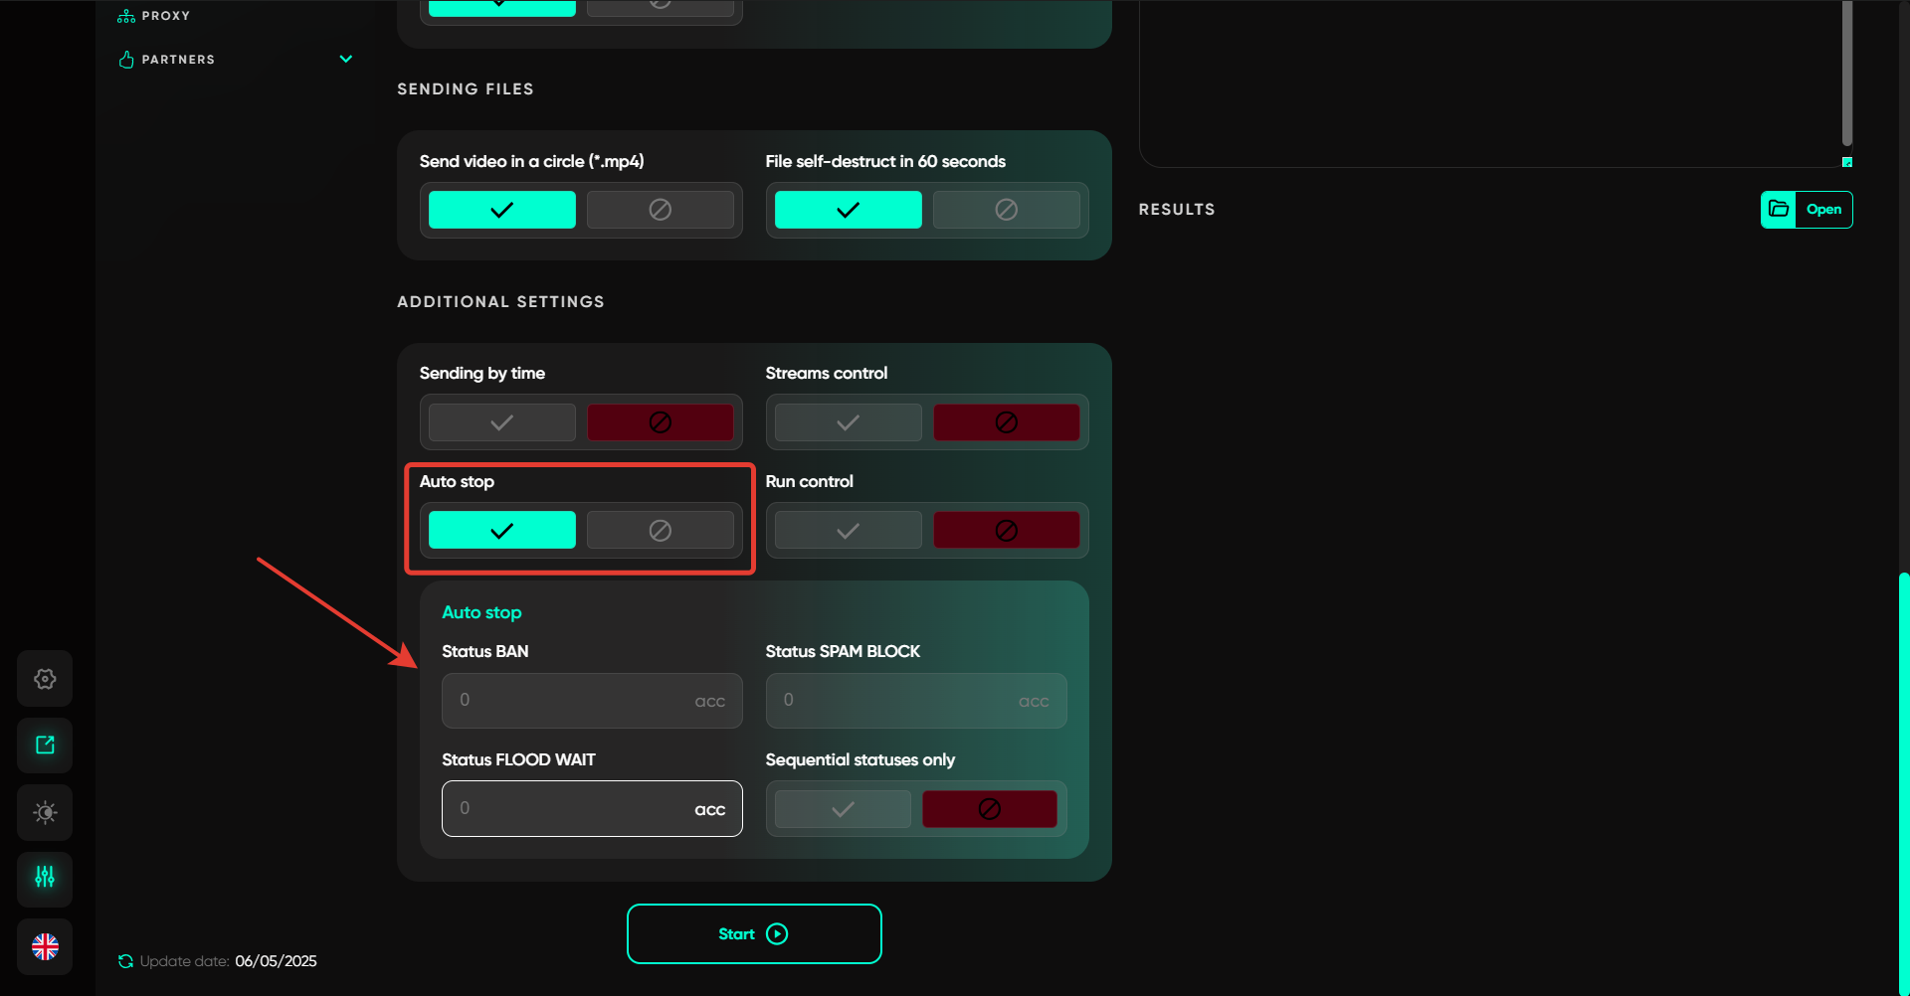Click the main page vertical scrollbar

(1903, 775)
